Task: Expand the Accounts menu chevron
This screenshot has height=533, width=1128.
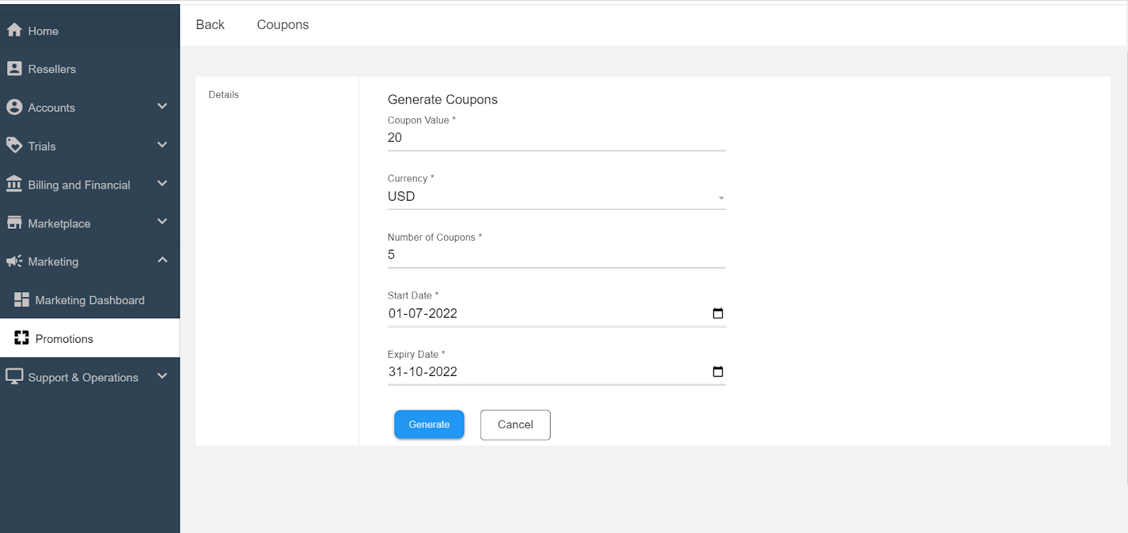Action: tap(162, 106)
